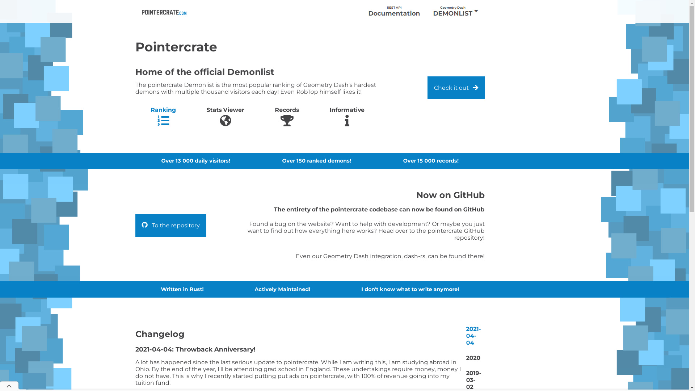This screenshot has height=391, width=695.
Task: Click the trophy Records icon
Action: point(287,121)
